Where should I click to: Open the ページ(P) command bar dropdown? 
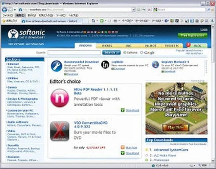point(127,21)
